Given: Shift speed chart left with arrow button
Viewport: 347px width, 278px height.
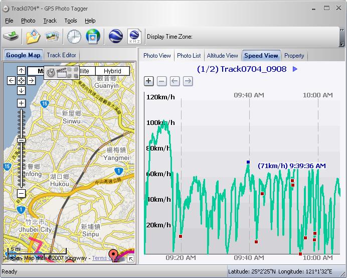Looking at the screenshot, I should (175, 81).
